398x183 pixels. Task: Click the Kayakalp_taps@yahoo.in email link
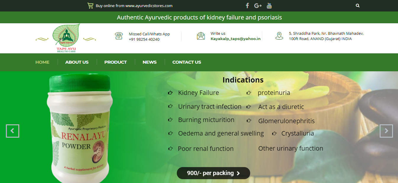coord(235,39)
